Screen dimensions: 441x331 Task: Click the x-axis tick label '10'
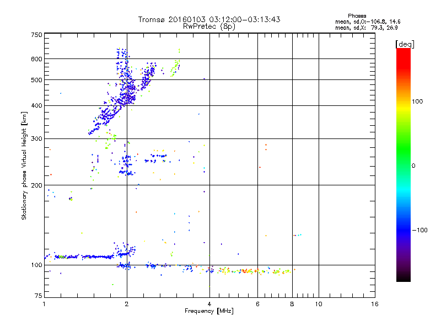click(319, 304)
